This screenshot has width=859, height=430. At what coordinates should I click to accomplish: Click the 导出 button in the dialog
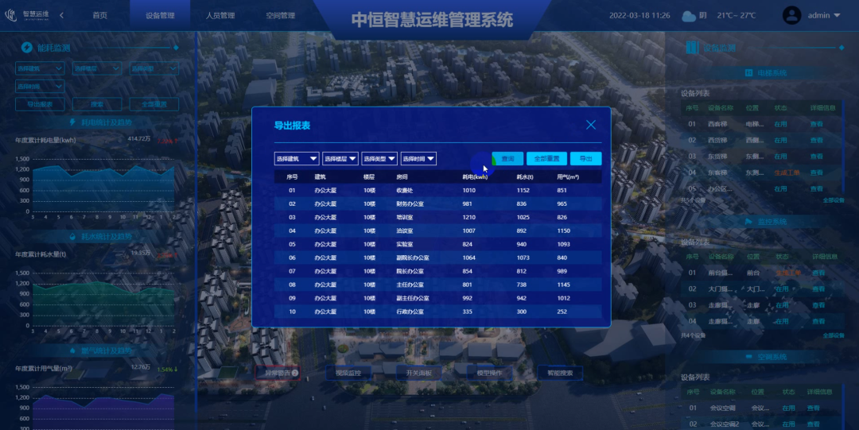(x=585, y=159)
